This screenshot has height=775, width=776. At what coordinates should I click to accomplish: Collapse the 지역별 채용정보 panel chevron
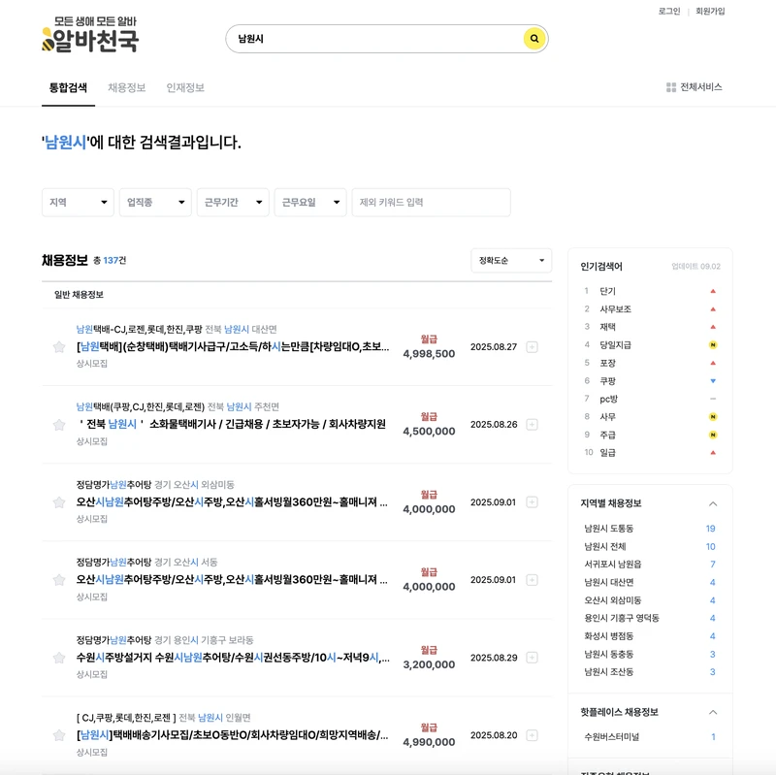pyautogui.click(x=713, y=503)
